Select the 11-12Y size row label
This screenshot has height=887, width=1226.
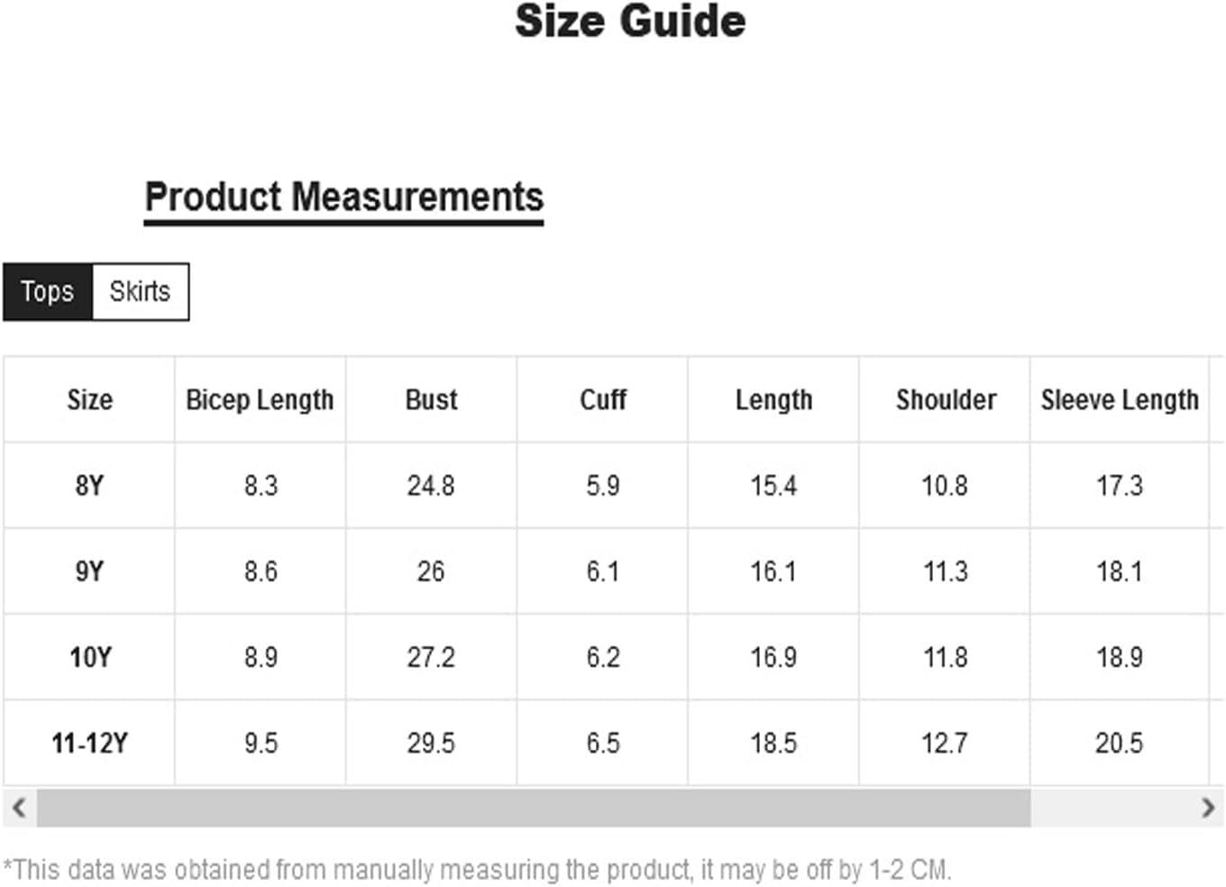89,744
